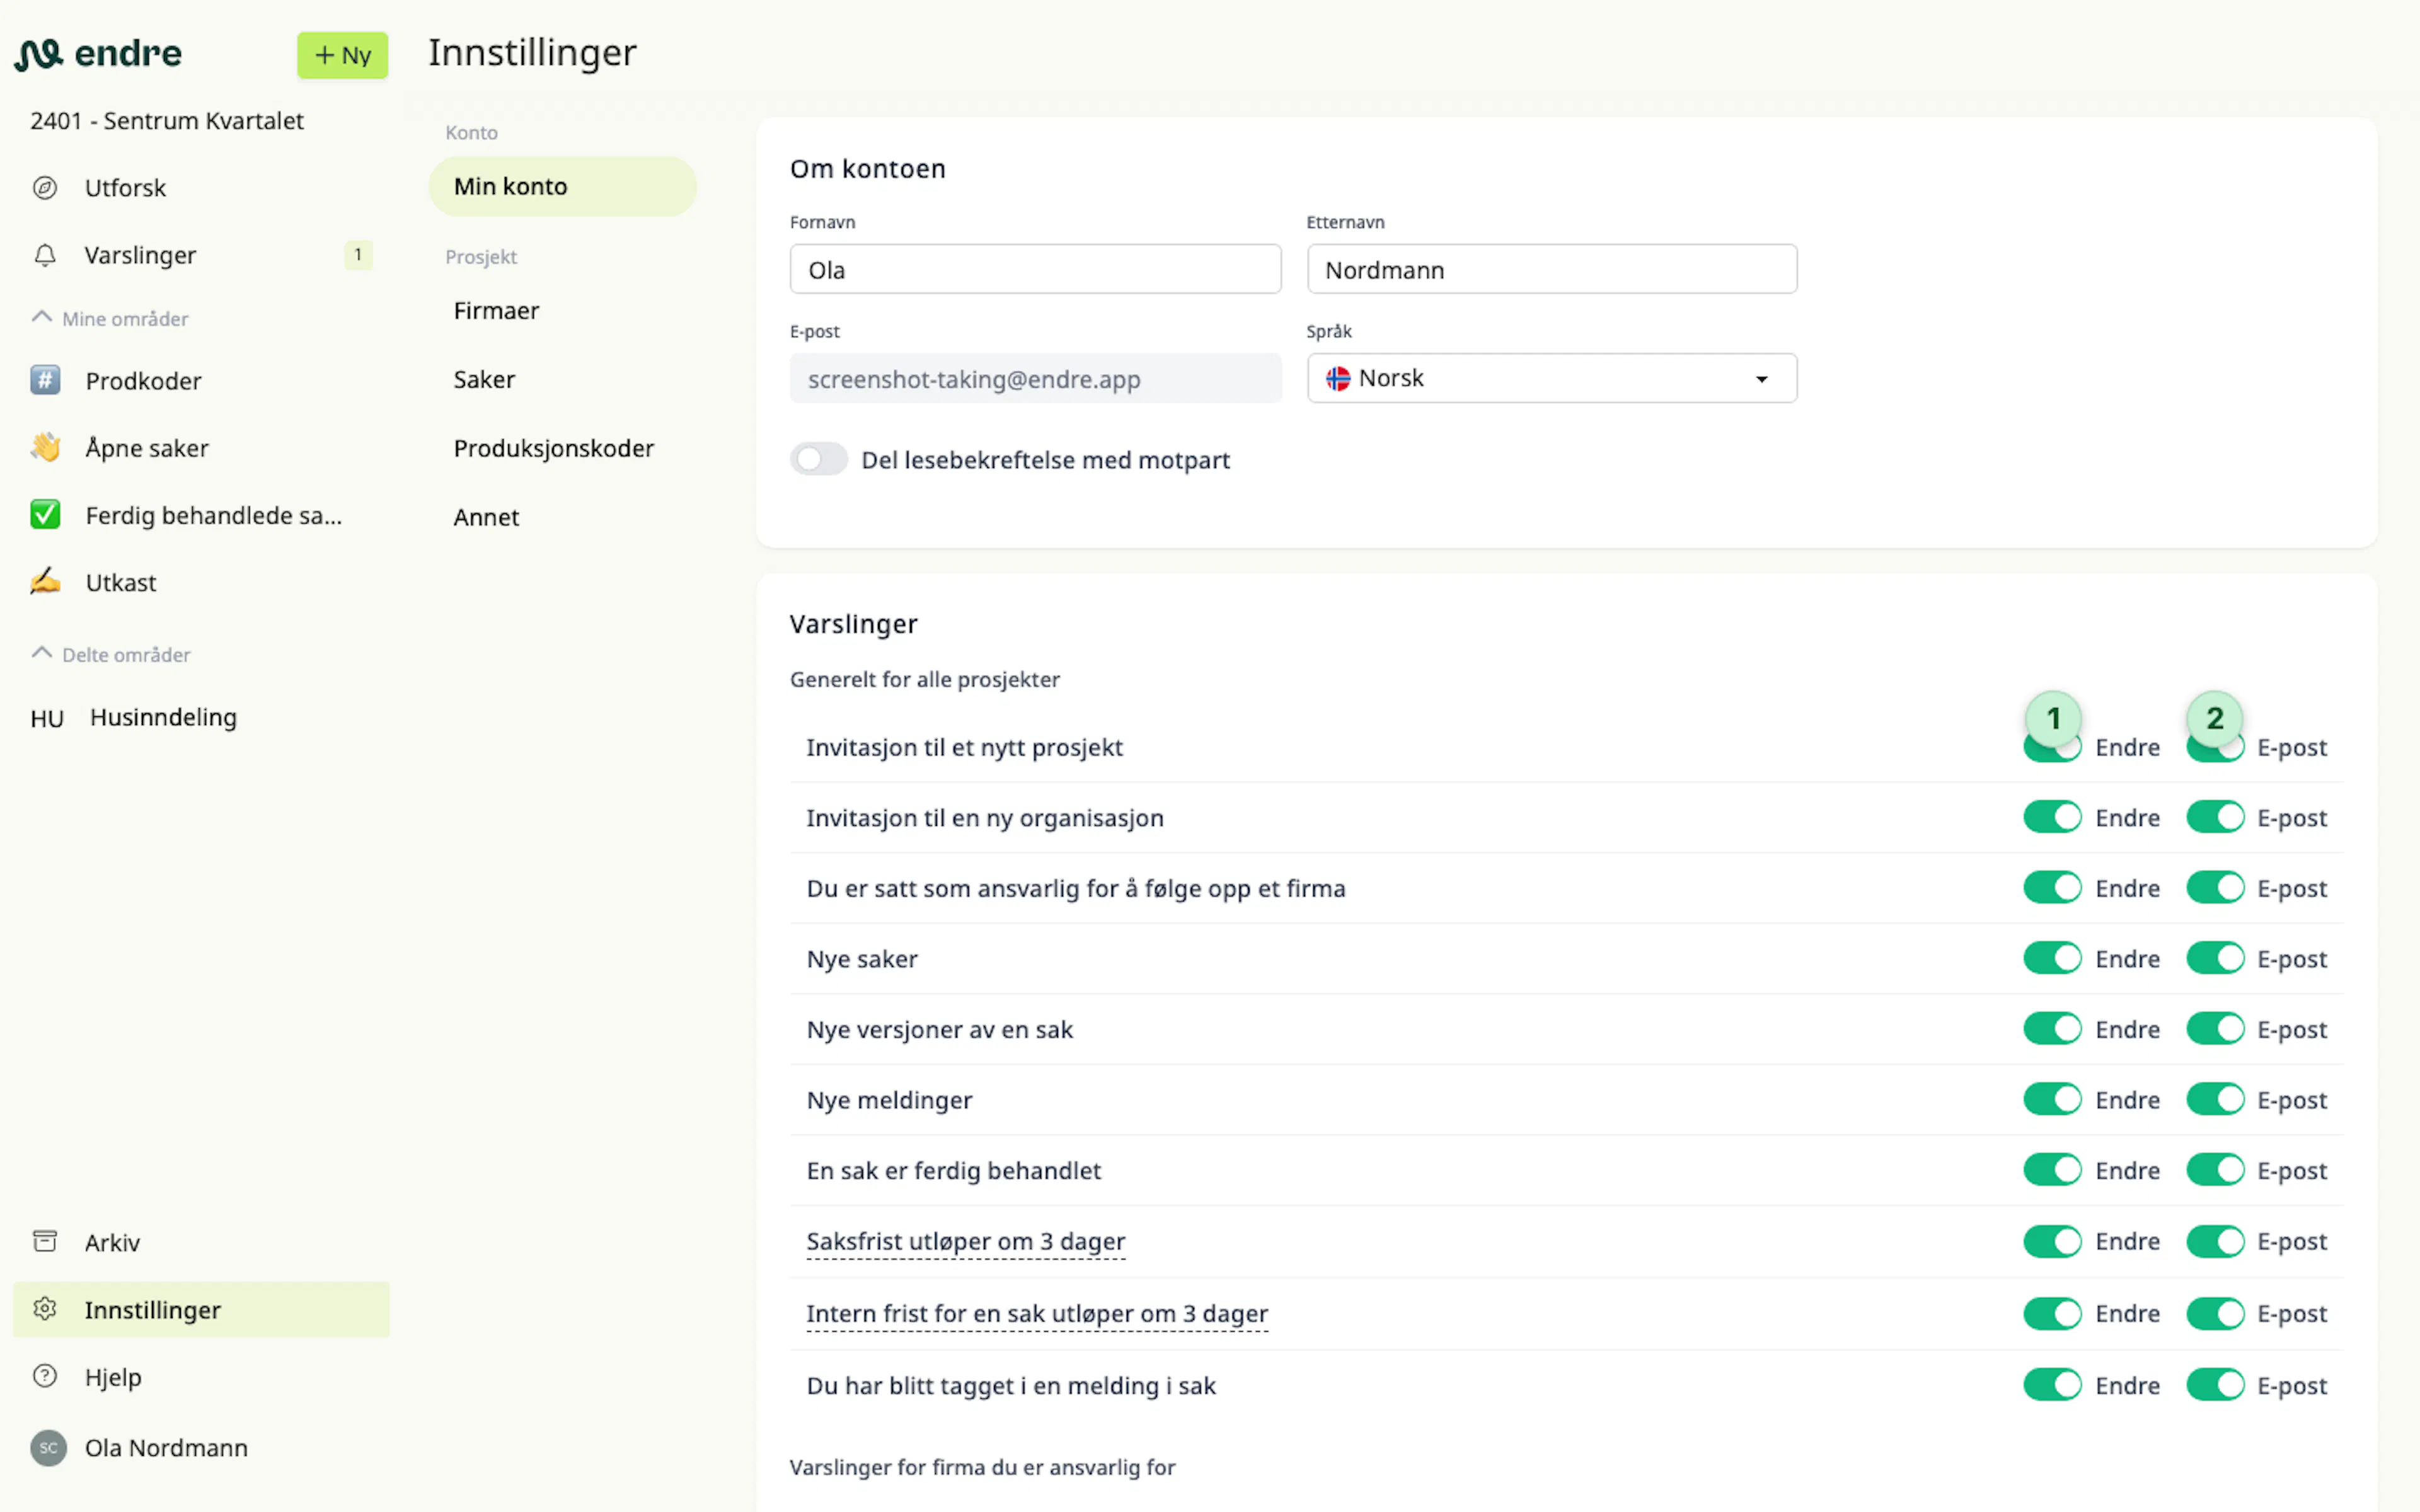
Task: Click the Fornavn field containing Ola
Action: [1035, 269]
